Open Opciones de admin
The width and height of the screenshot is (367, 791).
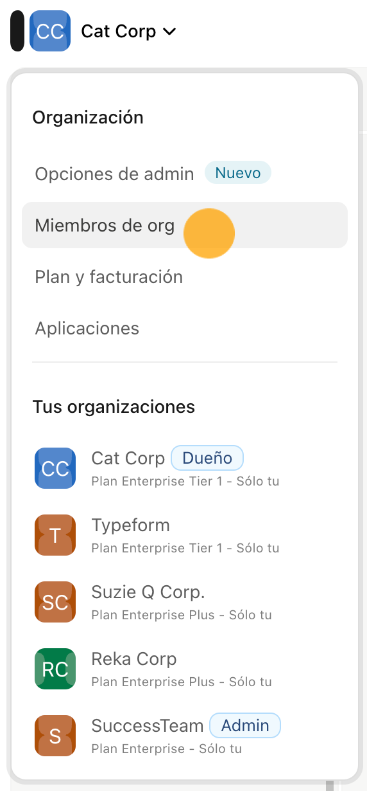[x=115, y=174]
